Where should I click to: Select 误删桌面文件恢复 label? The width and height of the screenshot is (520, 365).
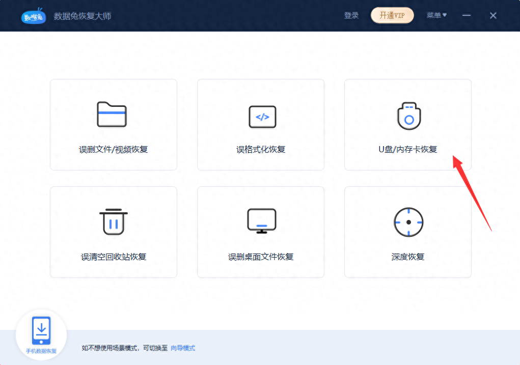[261, 257]
